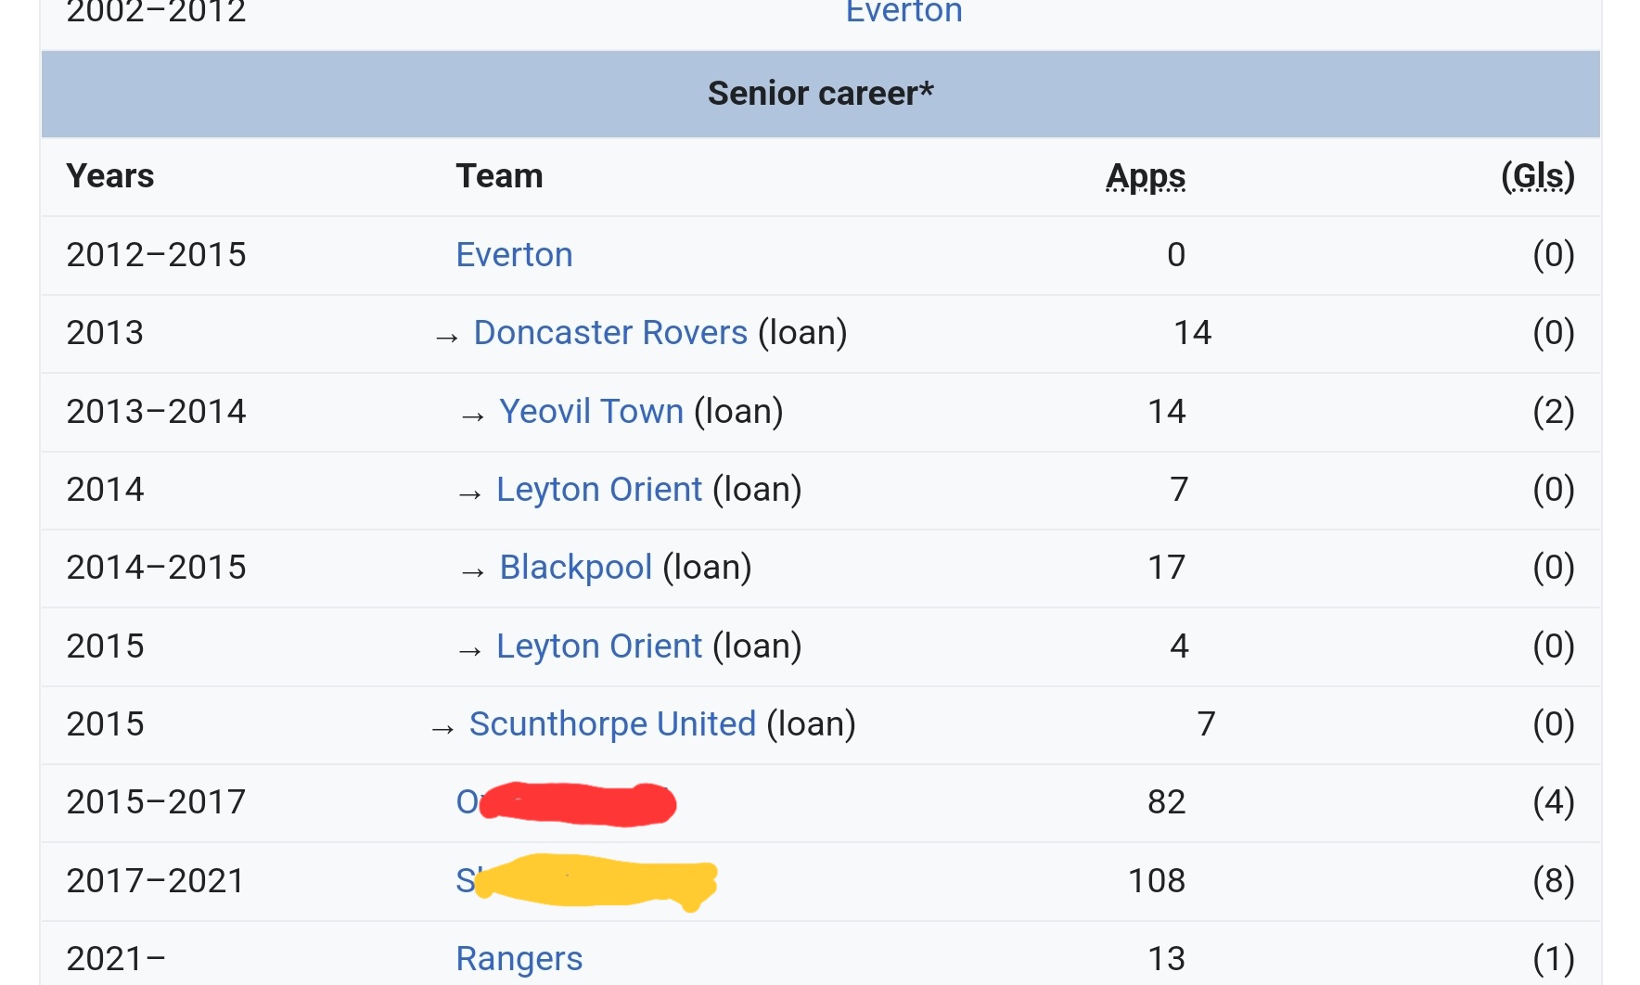Click the 2021– years cell

click(116, 959)
